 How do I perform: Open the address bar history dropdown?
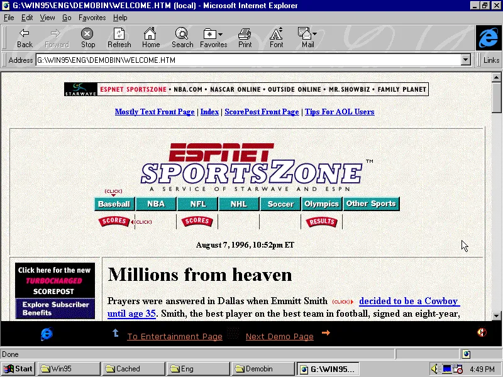(465, 60)
